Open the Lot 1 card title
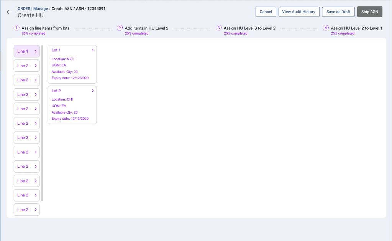This screenshot has width=392, height=241. [x=56, y=50]
